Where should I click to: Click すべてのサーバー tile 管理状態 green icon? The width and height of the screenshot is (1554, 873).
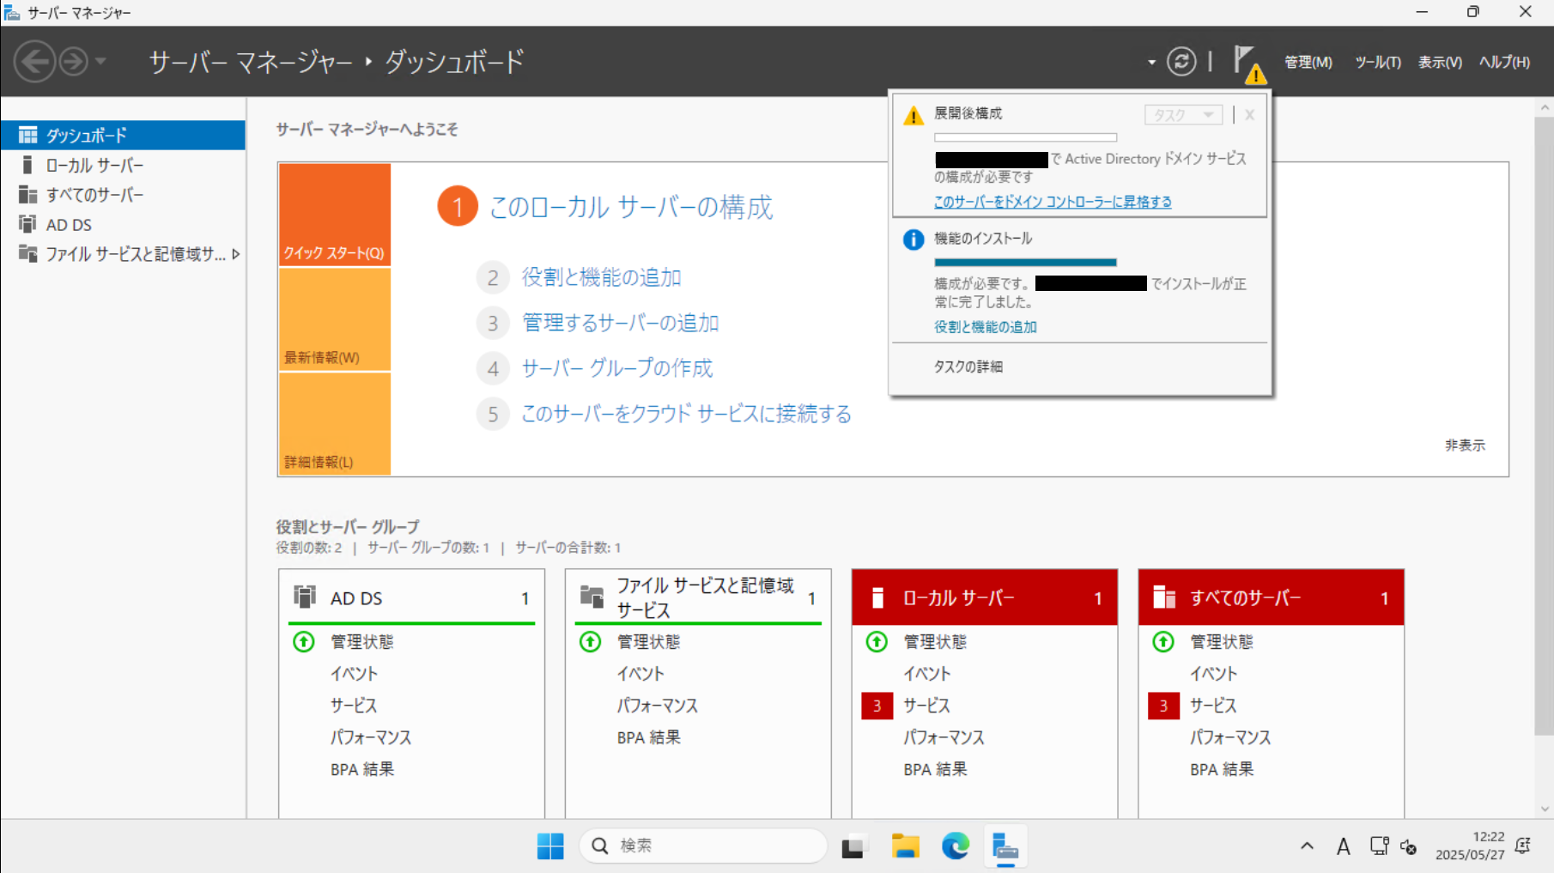coord(1163,641)
